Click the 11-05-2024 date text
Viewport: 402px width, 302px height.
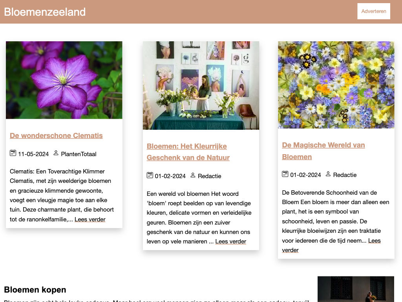click(x=33, y=154)
